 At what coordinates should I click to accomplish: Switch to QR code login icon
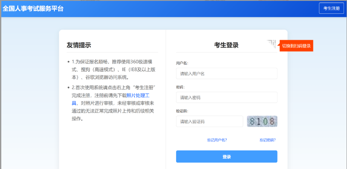(x=271, y=44)
